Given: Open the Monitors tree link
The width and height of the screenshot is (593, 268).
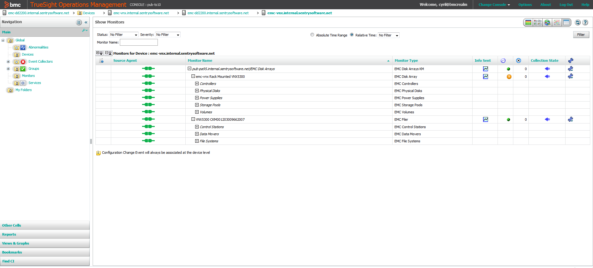Looking at the screenshot, I should 28,76.
